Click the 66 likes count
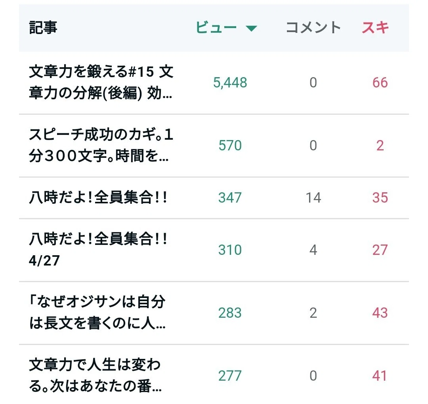This screenshot has height=404, width=428. [380, 83]
